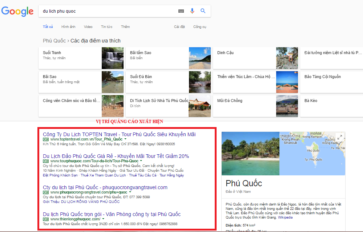Click the Nhà Tù Phú Quốc thumbnail
The image size is (363, 232).
pyautogui.click(x=200, y=106)
